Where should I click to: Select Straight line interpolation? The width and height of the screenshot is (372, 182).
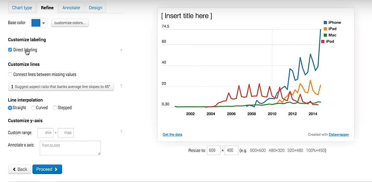click(x=10, y=108)
